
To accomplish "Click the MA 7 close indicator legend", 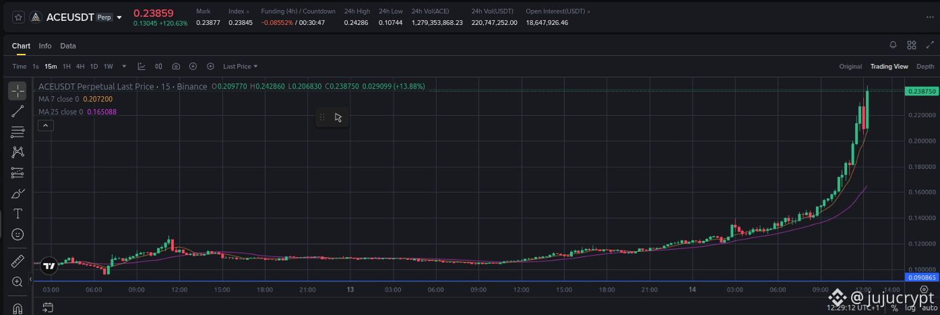I will [x=75, y=99].
